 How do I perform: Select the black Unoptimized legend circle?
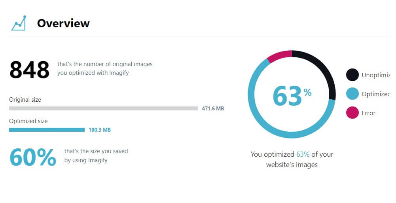coord(352,75)
